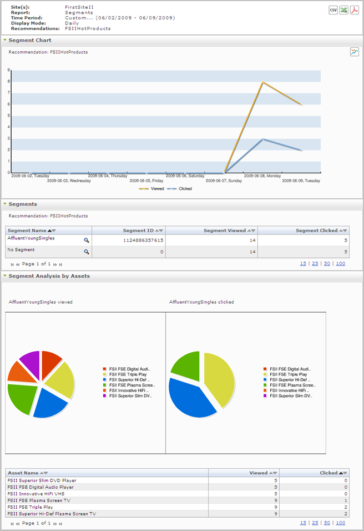Screen dimensions: 364x531
Task: Show 100 rows in asset table
Action: click(x=340, y=523)
